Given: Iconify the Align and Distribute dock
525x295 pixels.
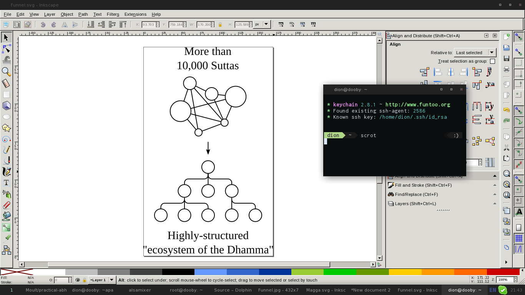Looking at the screenshot, I should tap(486, 36).
